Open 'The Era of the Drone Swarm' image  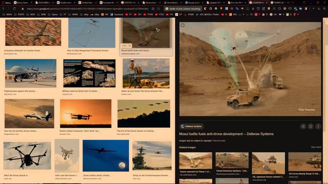tap(143, 113)
